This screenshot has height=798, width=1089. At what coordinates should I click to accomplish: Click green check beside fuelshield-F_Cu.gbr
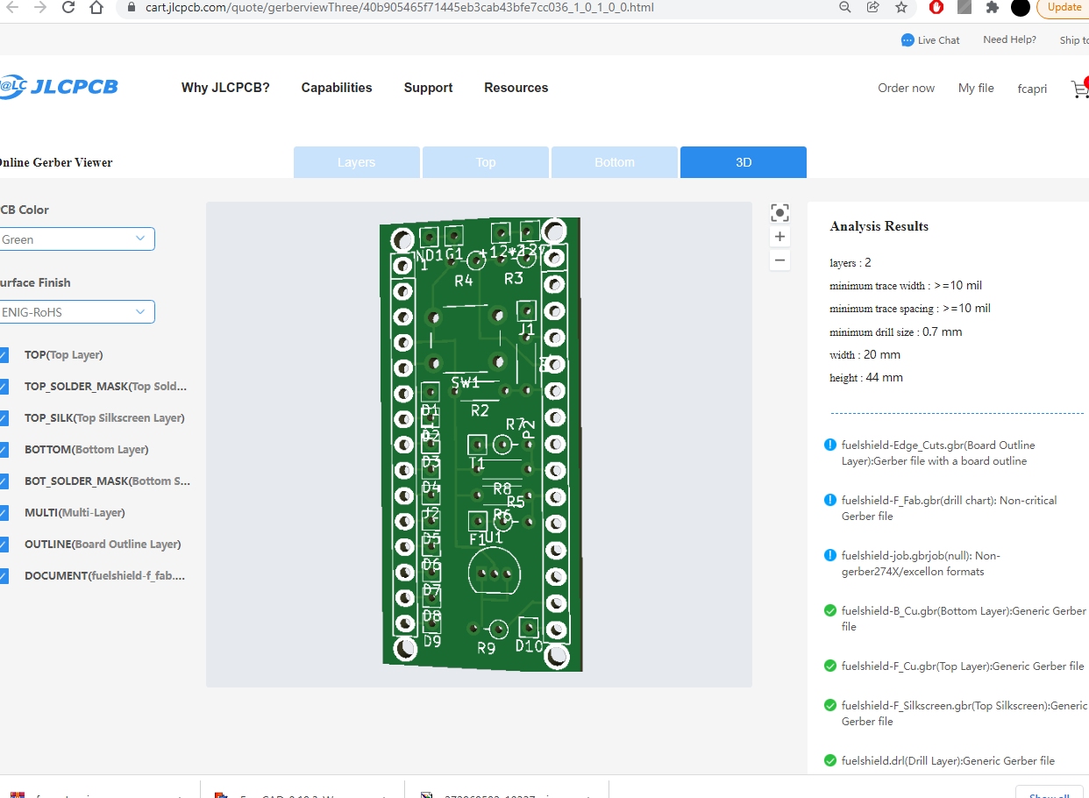(x=830, y=666)
